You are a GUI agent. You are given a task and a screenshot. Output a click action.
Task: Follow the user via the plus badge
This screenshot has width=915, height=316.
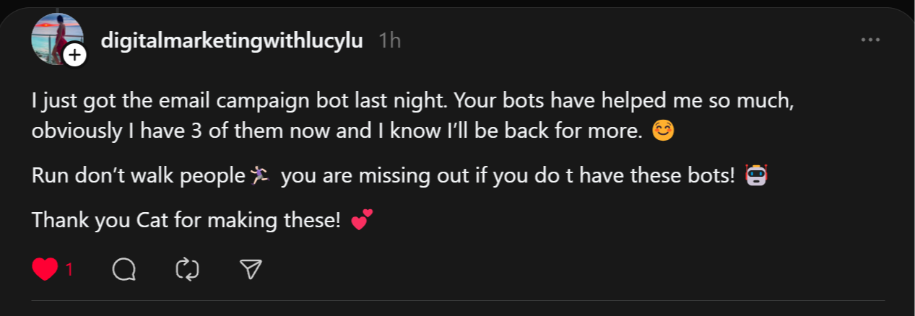pos(74,55)
